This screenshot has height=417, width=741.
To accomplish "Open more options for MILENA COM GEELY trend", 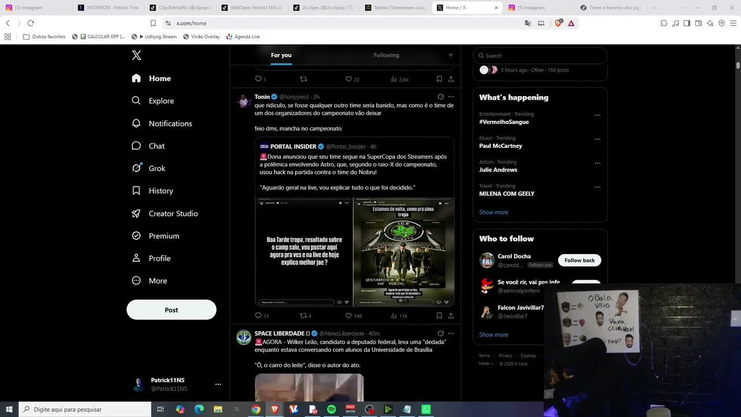I will coord(597,187).
